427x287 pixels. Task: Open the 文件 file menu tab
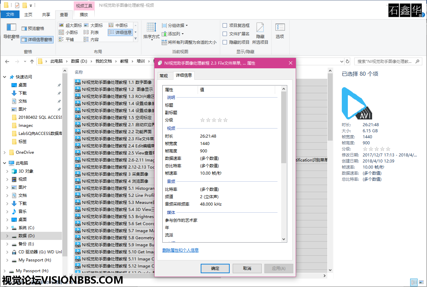coord(10,14)
